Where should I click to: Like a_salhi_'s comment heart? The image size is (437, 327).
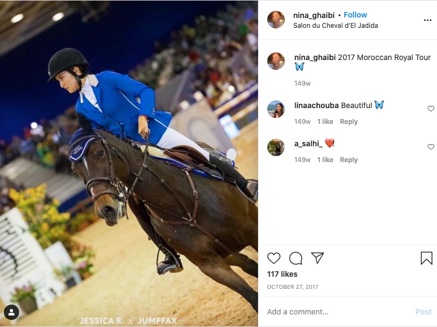(431, 147)
